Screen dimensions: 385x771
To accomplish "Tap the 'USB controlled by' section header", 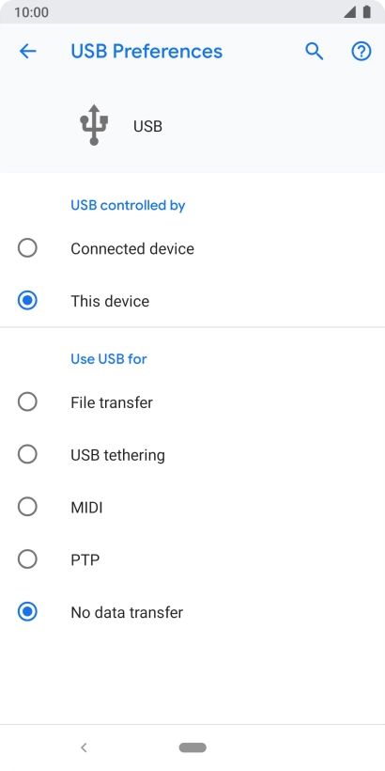I will [x=128, y=205].
